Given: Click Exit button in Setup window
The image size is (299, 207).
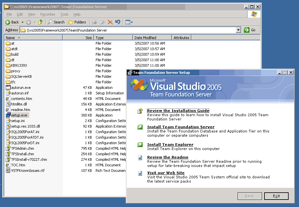Looking at the screenshot, I should pyautogui.click(x=276, y=196).
